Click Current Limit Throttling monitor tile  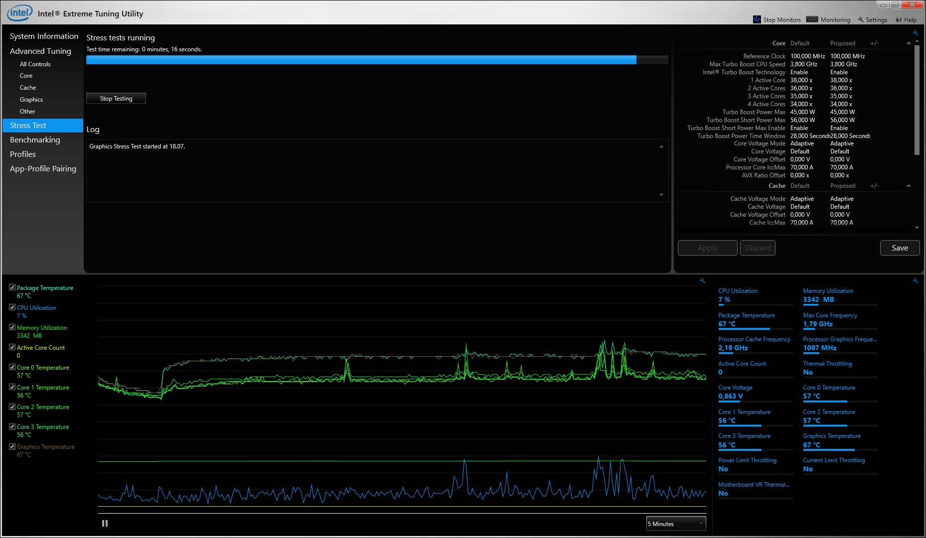click(x=840, y=465)
